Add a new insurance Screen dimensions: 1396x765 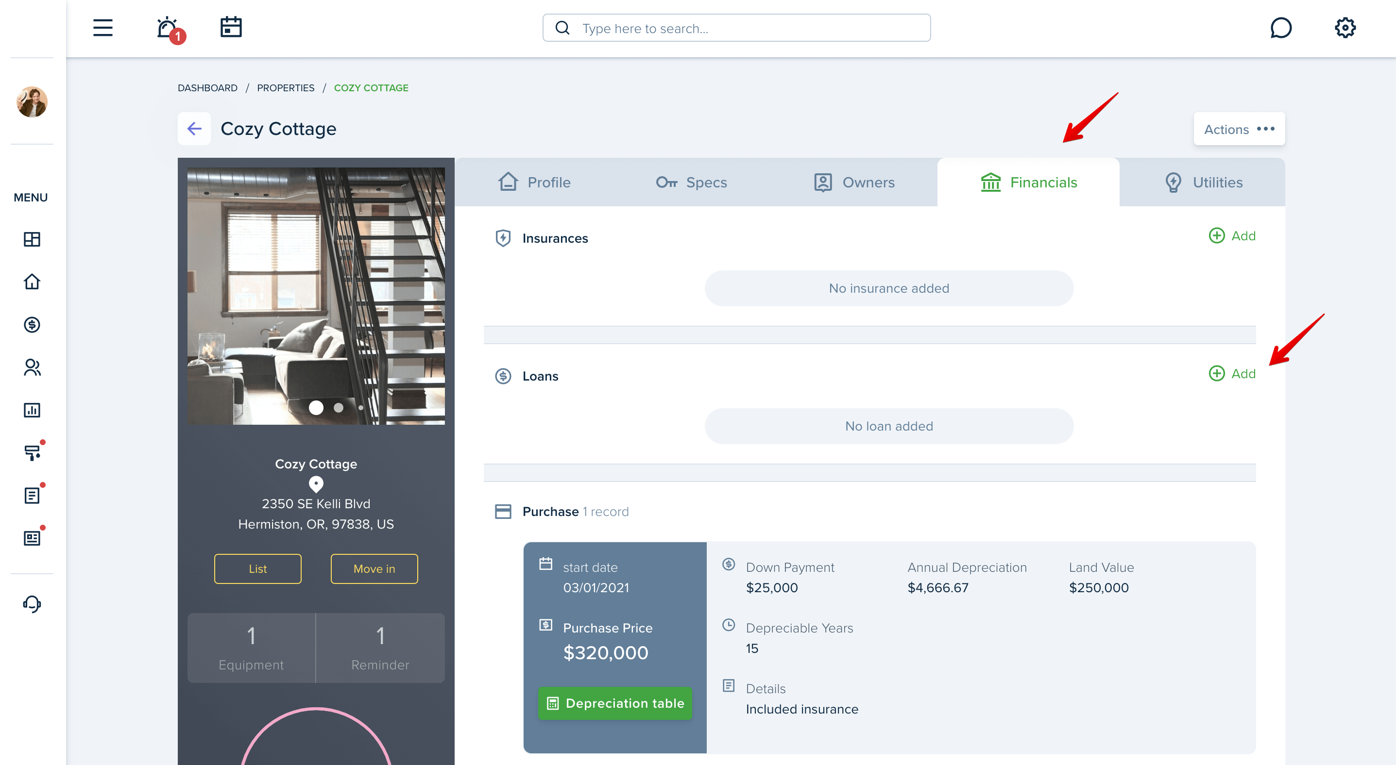pos(1232,235)
